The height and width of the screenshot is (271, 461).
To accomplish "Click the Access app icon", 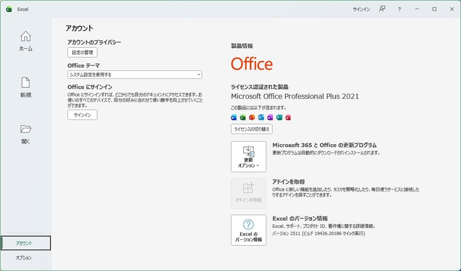I will click(x=287, y=117).
